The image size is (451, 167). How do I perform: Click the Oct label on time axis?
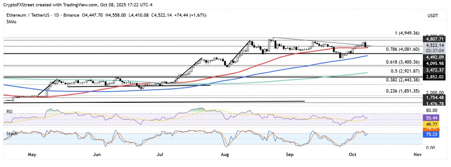click(353, 154)
